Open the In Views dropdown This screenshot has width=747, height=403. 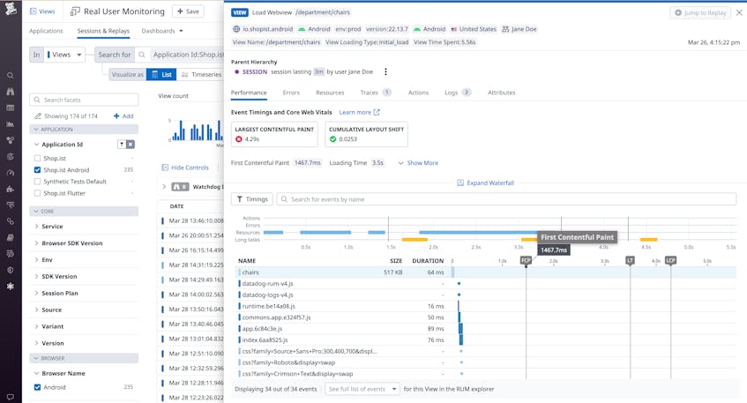click(65, 55)
